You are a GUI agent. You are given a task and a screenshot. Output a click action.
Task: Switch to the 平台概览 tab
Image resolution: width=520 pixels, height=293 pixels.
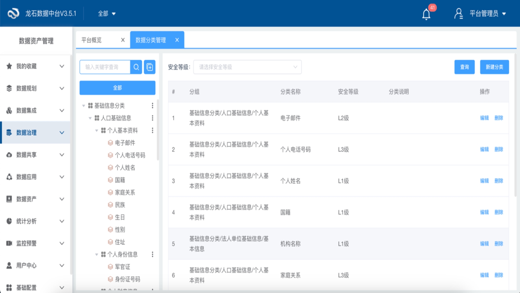[x=92, y=40]
